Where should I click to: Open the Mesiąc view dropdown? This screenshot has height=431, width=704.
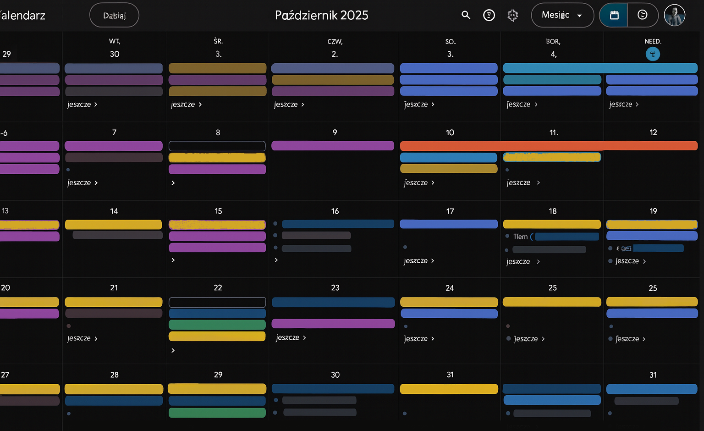tap(562, 15)
